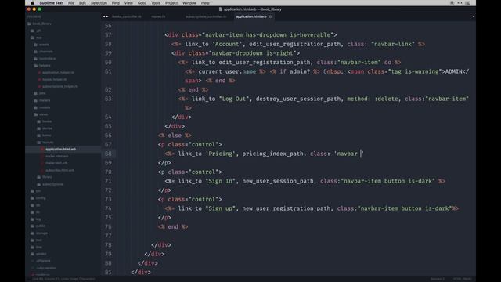The width and height of the screenshot is (501, 282).
Task: Click the tmp folder icon
Action: (32, 247)
